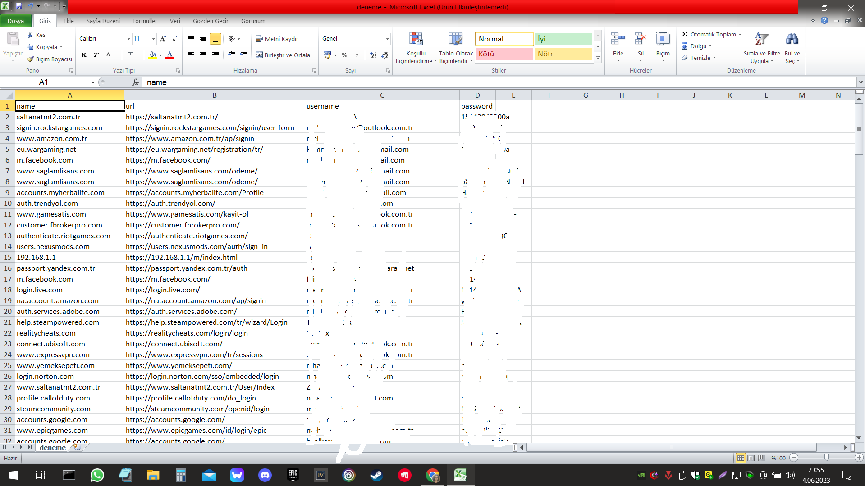Expand the Dolgu fill dropdown

710,46
